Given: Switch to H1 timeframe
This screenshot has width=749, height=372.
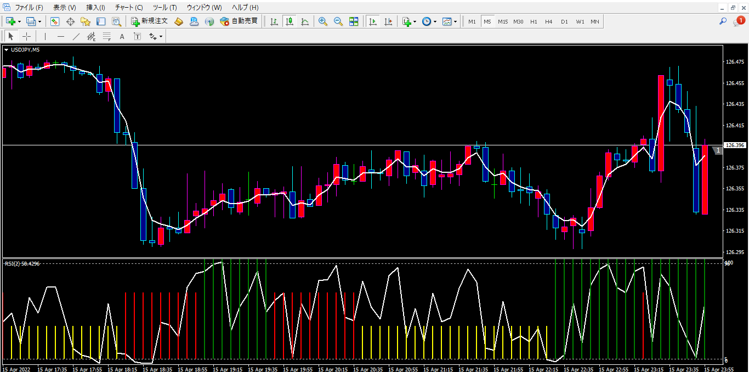Looking at the screenshot, I should pos(533,21).
